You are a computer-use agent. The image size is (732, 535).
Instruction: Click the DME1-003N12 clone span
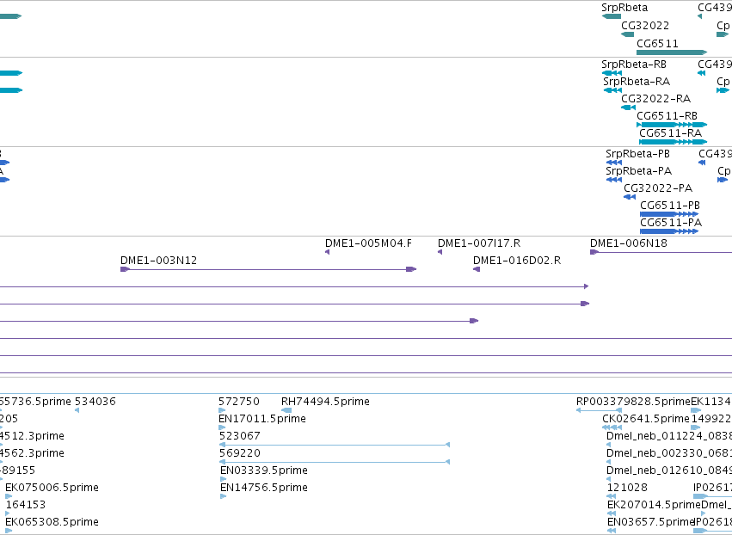268,269
